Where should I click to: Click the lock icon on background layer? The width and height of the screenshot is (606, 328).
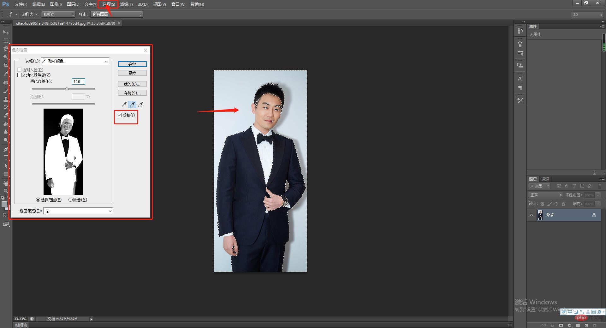click(x=594, y=215)
